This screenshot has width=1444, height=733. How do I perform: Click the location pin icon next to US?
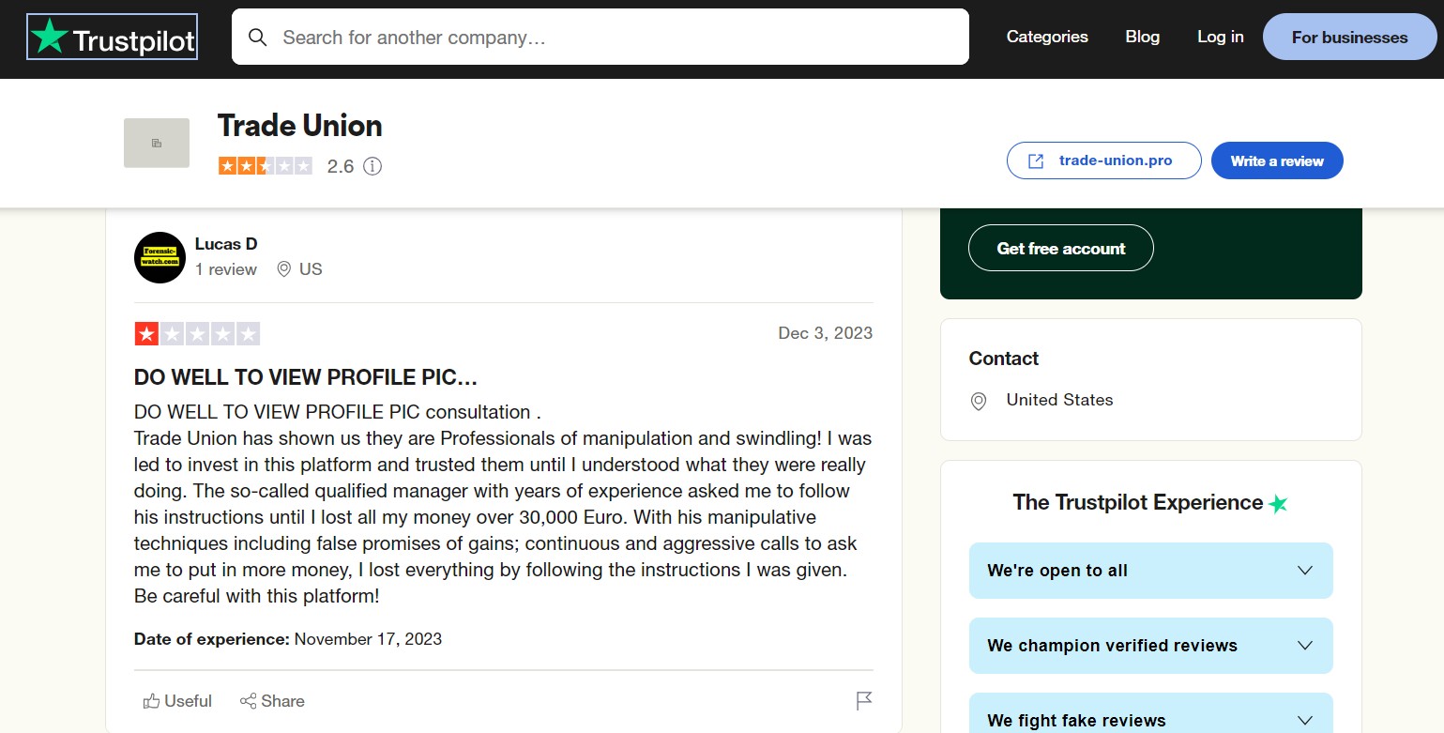[x=284, y=269]
